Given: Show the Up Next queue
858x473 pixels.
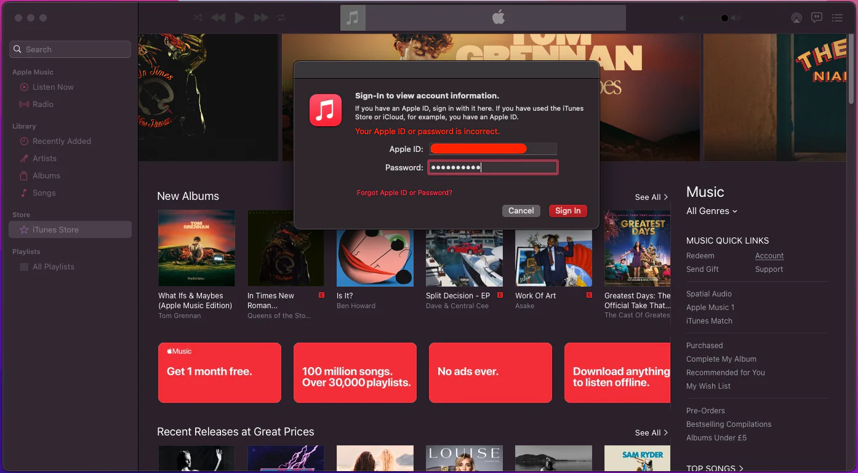Looking at the screenshot, I should (x=837, y=18).
